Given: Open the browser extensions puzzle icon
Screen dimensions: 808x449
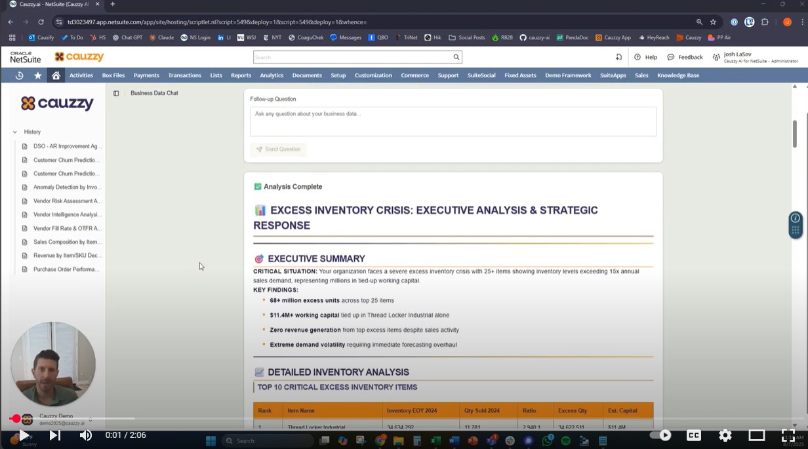Looking at the screenshot, I should pos(765,22).
